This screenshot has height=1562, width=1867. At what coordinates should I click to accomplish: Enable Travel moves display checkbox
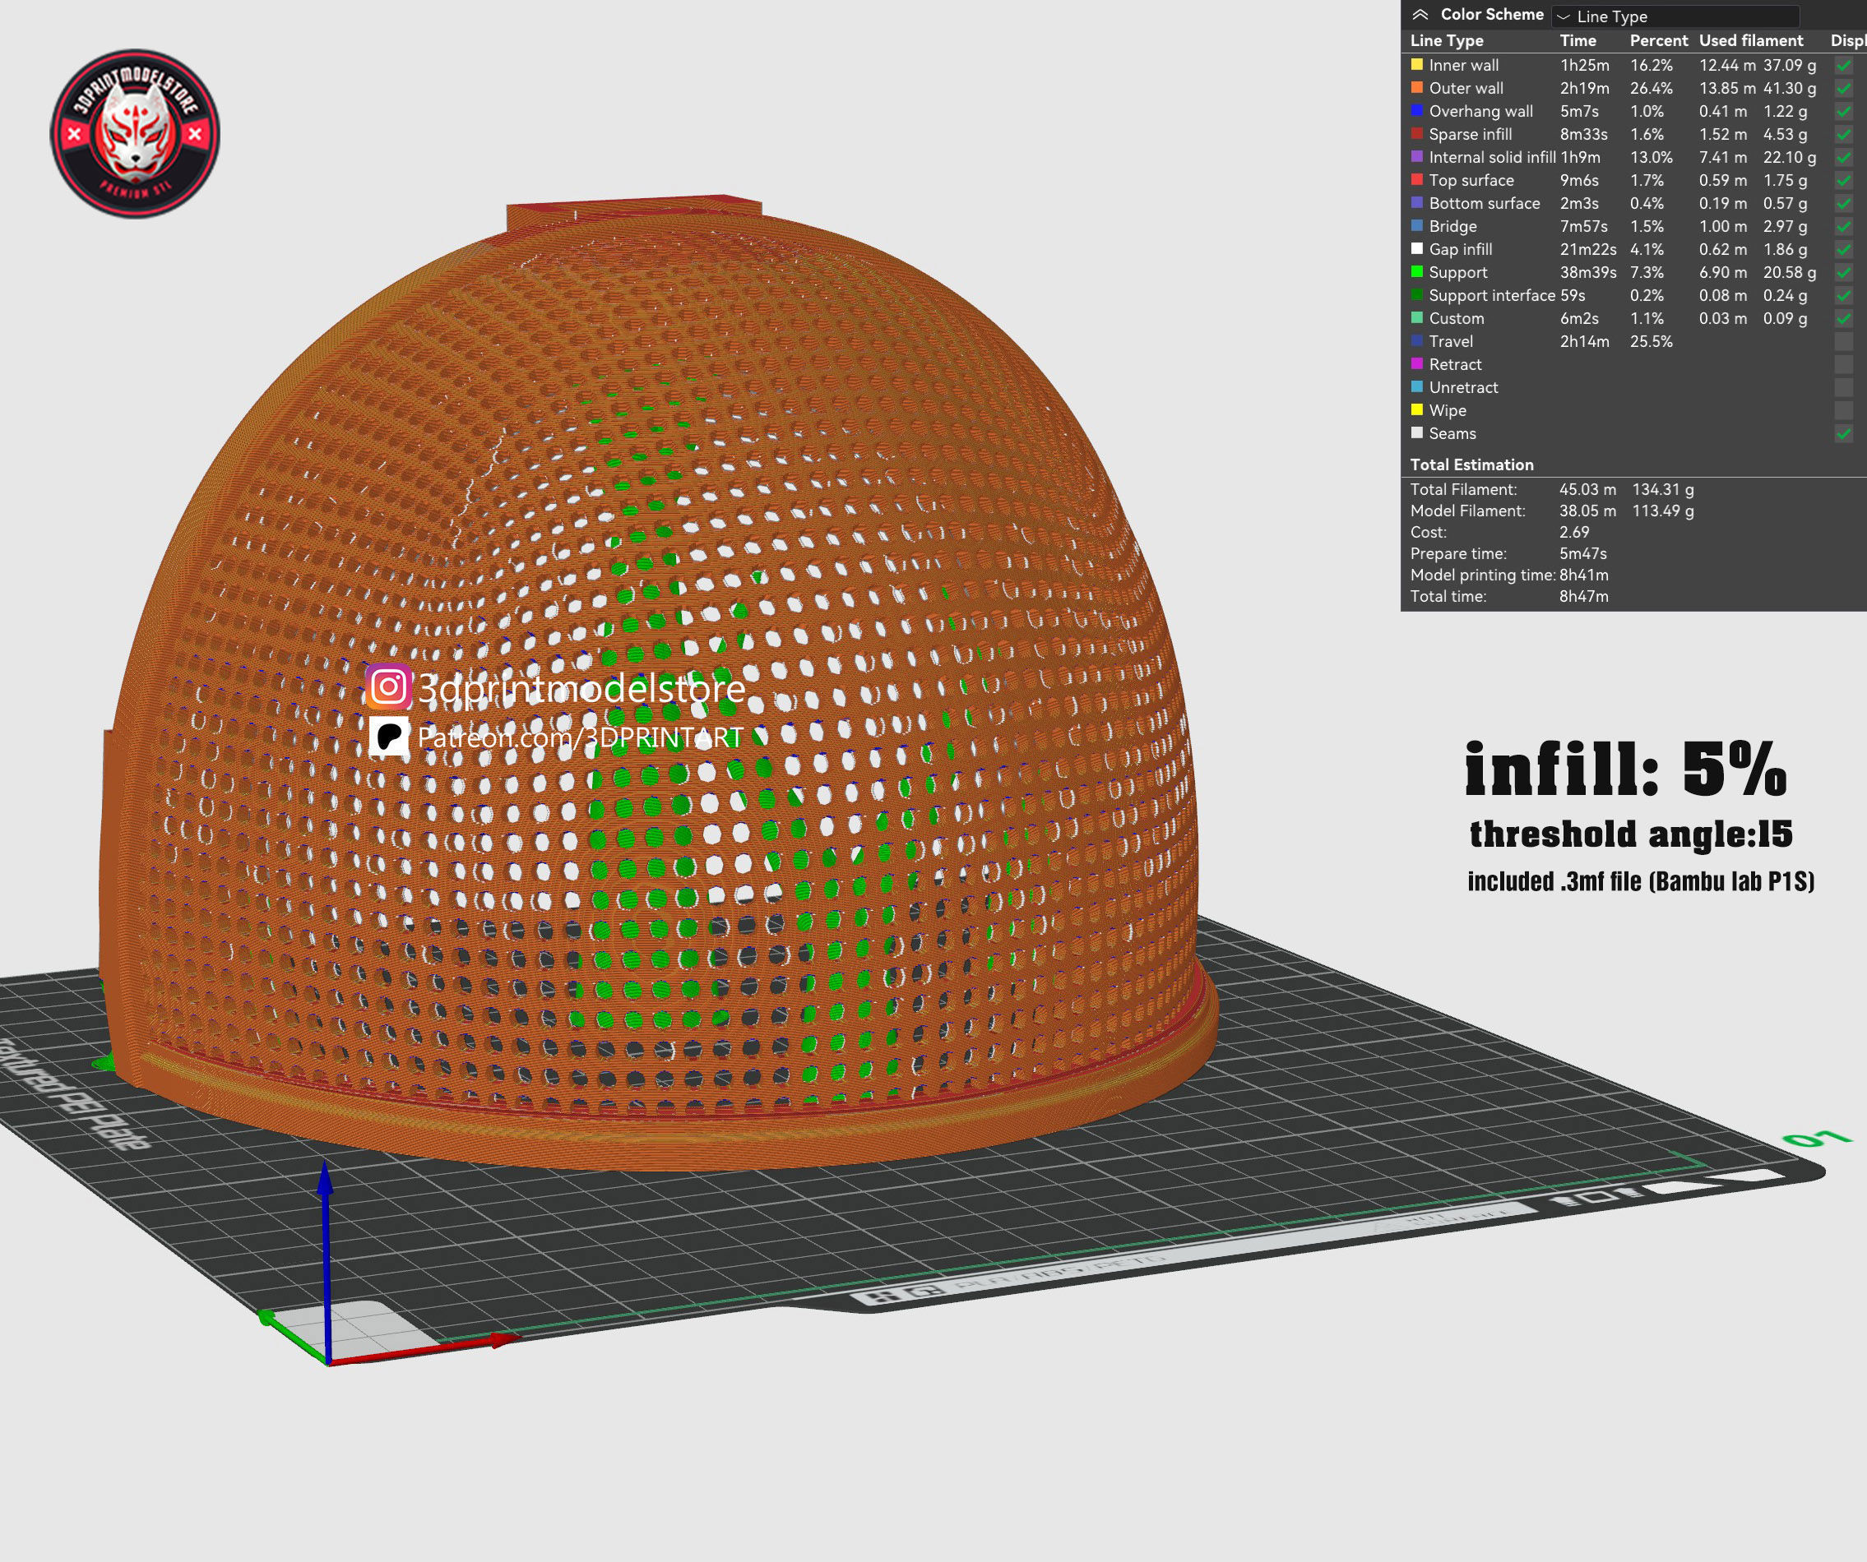pos(1843,342)
